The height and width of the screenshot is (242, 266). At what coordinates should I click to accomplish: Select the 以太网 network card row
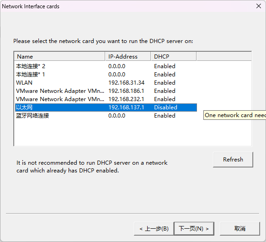click(106, 108)
